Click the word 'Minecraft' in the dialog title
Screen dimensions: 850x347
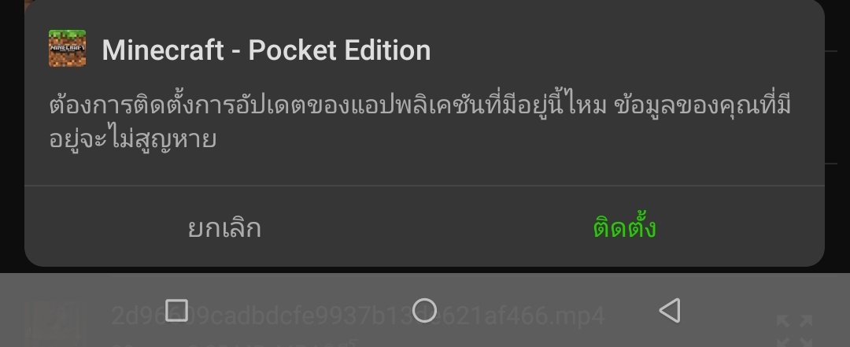click(x=163, y=50)
